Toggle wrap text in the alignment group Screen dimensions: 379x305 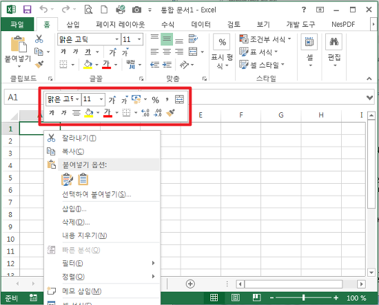(193, 39)
